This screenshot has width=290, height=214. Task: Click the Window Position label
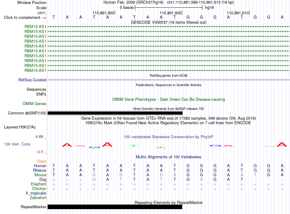coord(32,2)
